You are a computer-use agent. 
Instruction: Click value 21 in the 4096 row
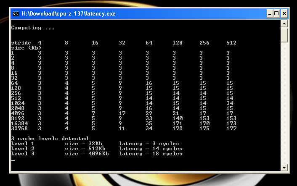(176, 113)
